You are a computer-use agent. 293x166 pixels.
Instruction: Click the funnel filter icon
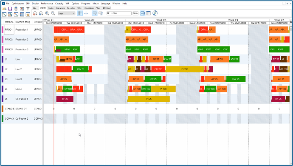click(x=28, y=9)
